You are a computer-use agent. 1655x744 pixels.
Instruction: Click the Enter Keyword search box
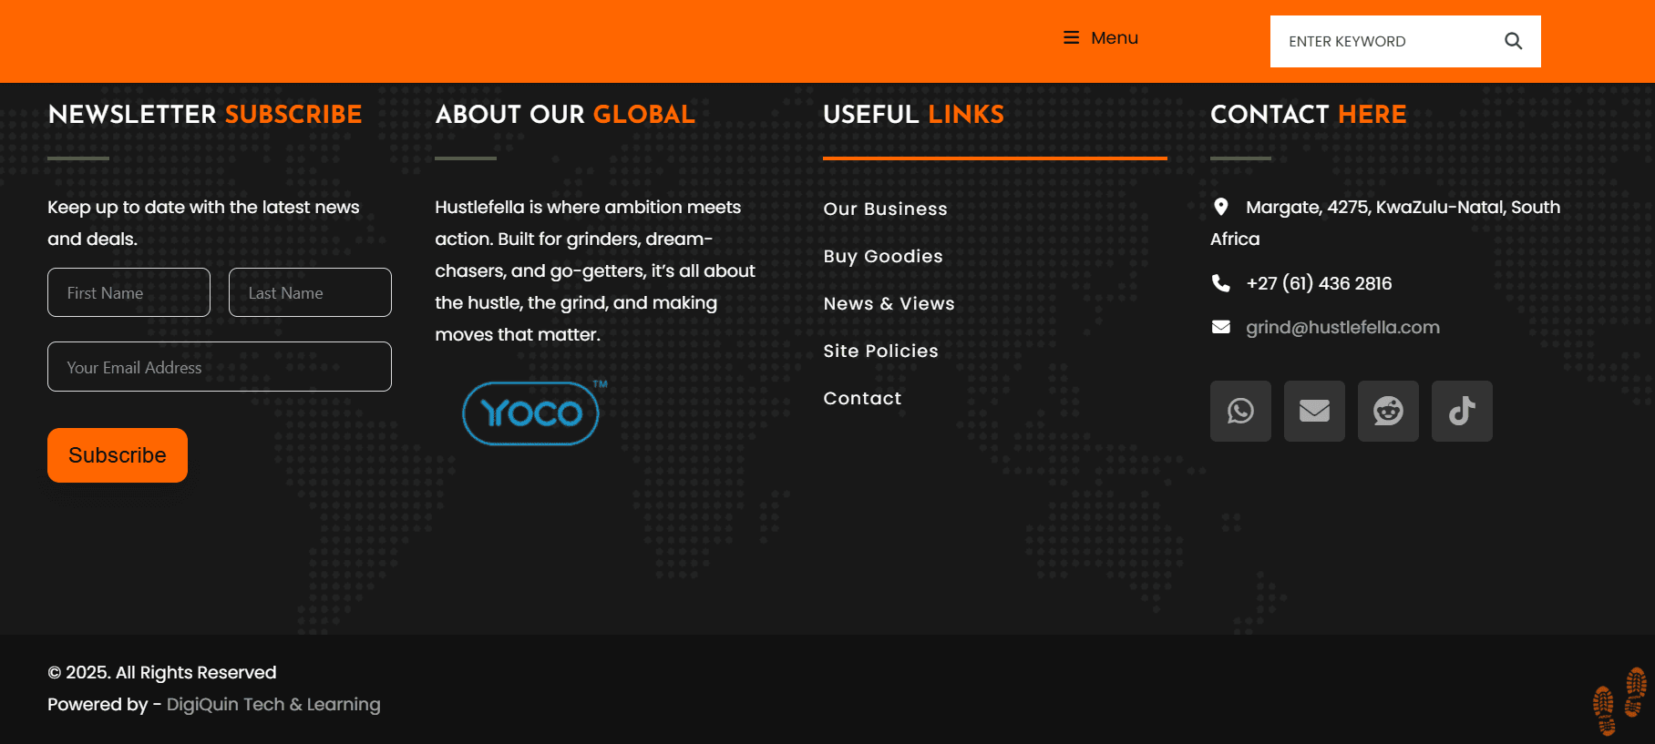[x=1385, y=41]
